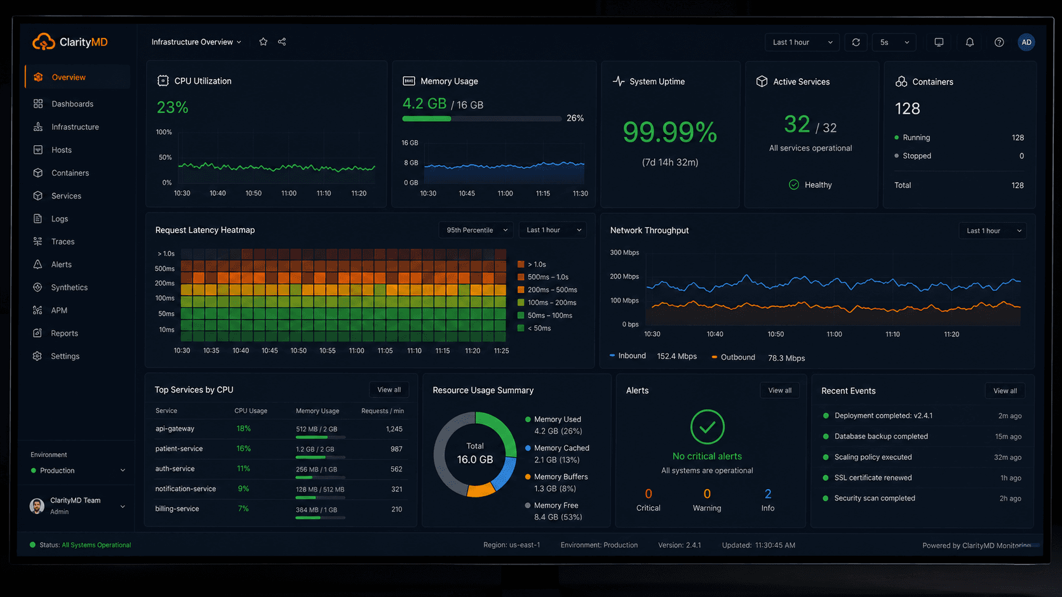Viewport: 1062px width, 597px height.
Task: Click the APM icon in sidebar
Action: tap(38, 310)
